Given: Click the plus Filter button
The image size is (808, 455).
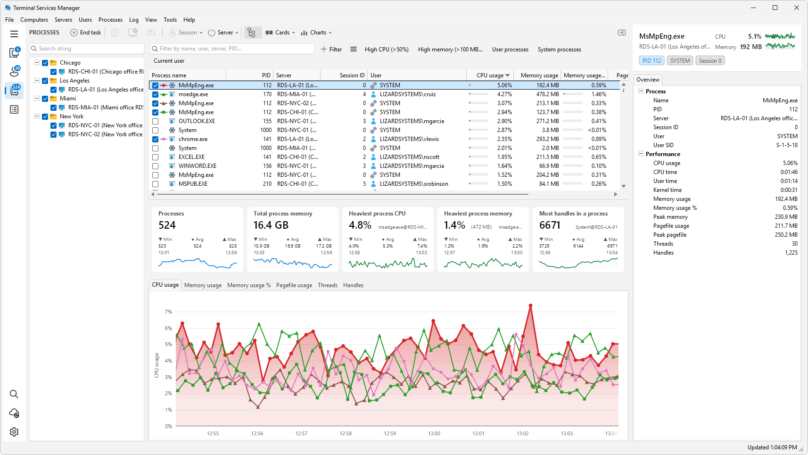Looking at the screenshot, I should tap(331, 49).
